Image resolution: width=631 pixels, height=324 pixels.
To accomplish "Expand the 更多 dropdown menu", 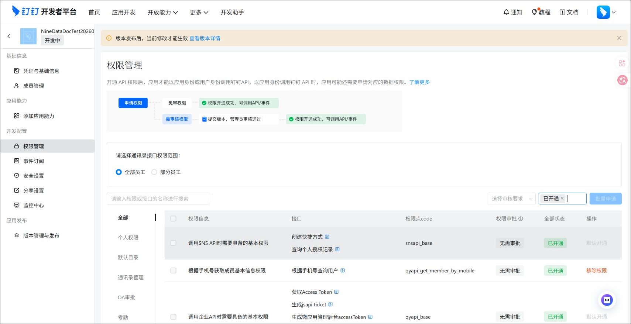I will (x=199, y=12).
